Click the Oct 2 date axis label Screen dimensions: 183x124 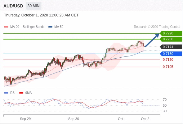145,119
